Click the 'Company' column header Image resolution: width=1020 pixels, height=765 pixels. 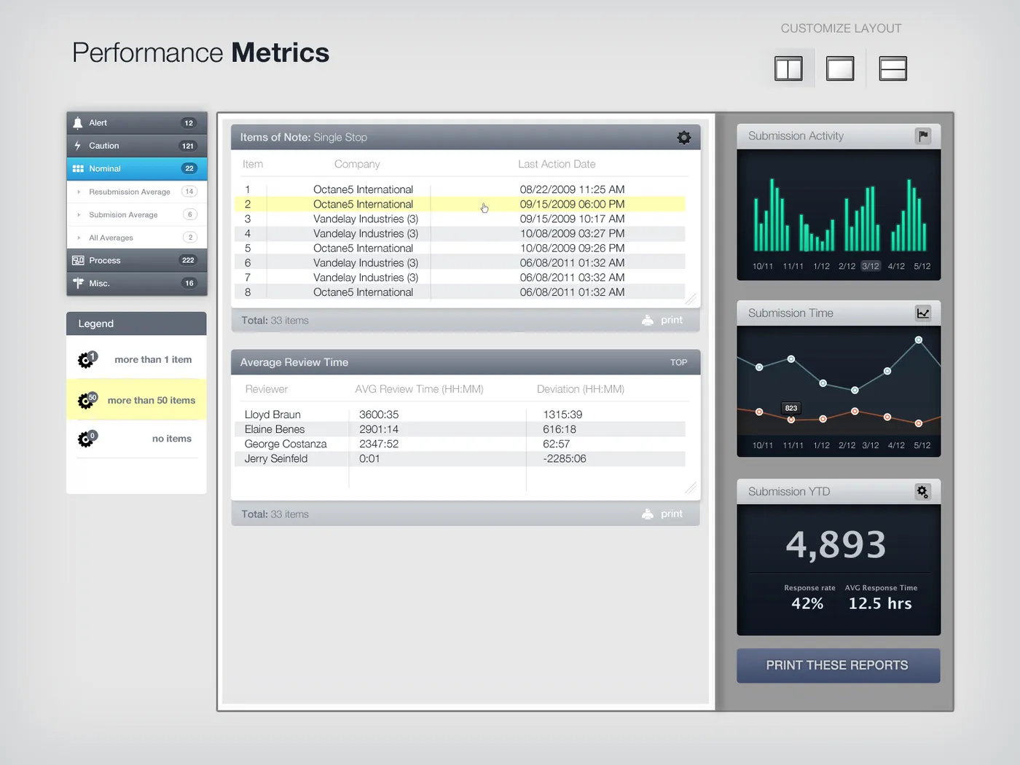357,164
